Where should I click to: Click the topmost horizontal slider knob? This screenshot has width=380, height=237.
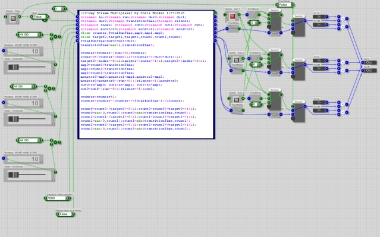click(x=13, y=67)
